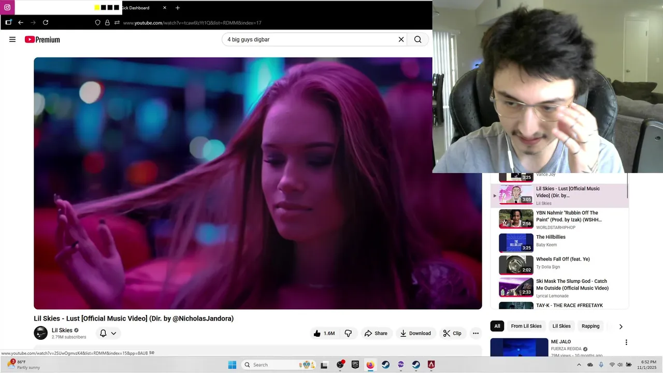Image resolution: width=663 pixels, height=373 pixels.
Task: Open Apex Legends from the taskbar
Action: pyautogui.click(x=431, y=365)
